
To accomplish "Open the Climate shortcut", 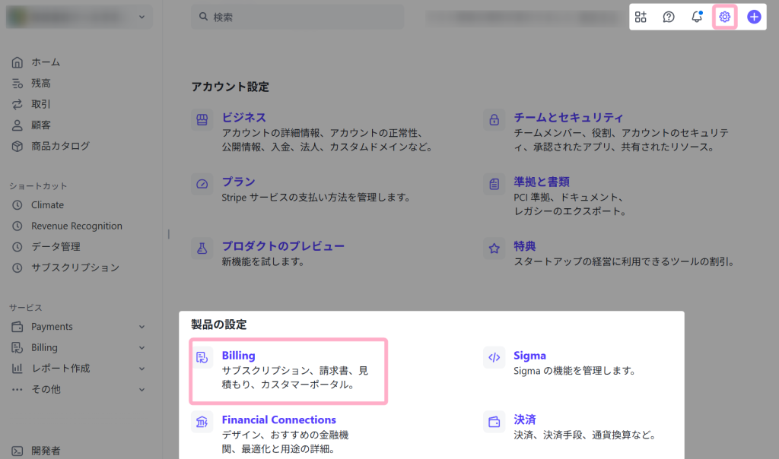I will [x=47, y=205].
